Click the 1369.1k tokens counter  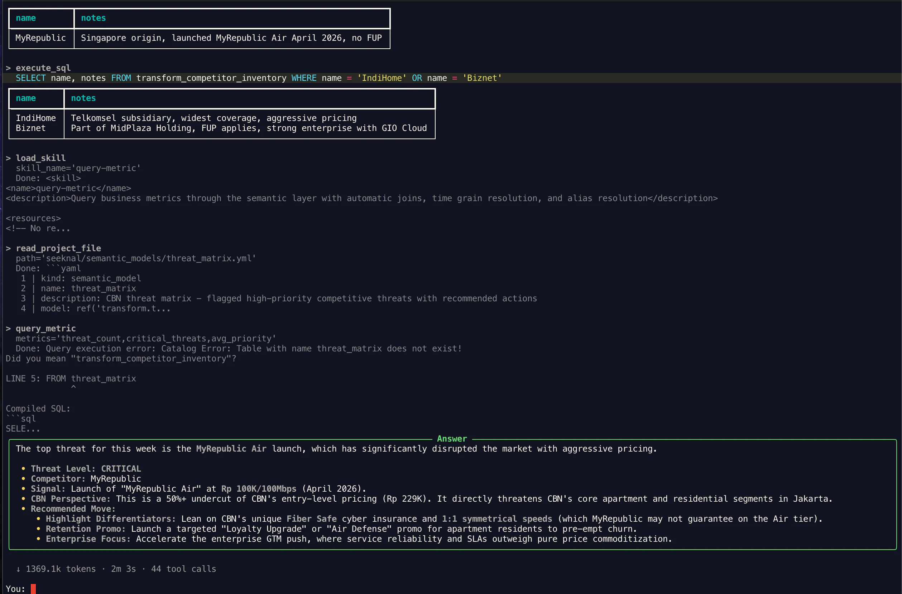[x=61, y=569]
